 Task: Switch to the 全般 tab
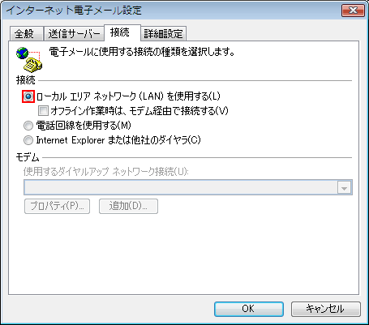click(x=26, y=34)
